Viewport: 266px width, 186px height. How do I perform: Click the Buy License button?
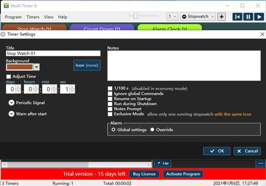[145, 174]
